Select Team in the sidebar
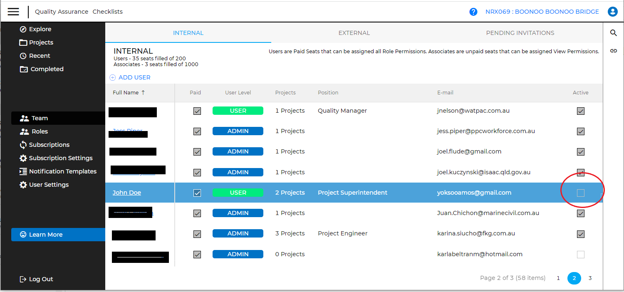 (58, 118)
